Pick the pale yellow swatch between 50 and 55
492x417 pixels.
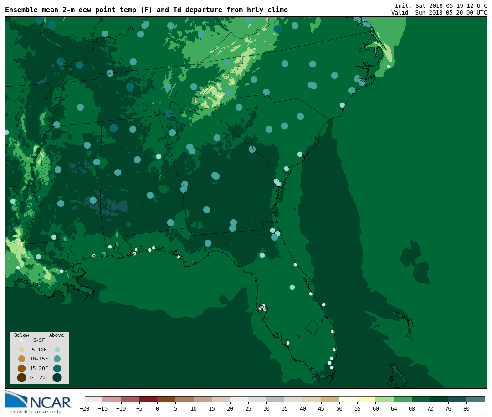[x=348, y=399]
